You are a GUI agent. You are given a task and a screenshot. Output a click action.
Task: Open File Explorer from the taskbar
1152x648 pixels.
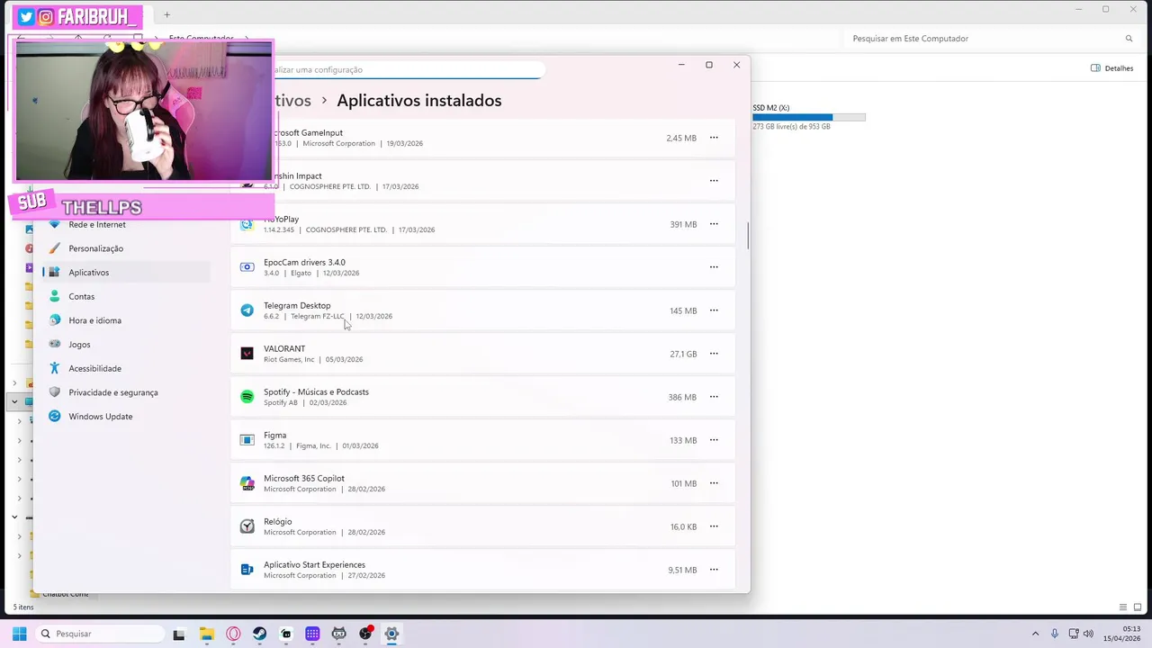[206, 634]
